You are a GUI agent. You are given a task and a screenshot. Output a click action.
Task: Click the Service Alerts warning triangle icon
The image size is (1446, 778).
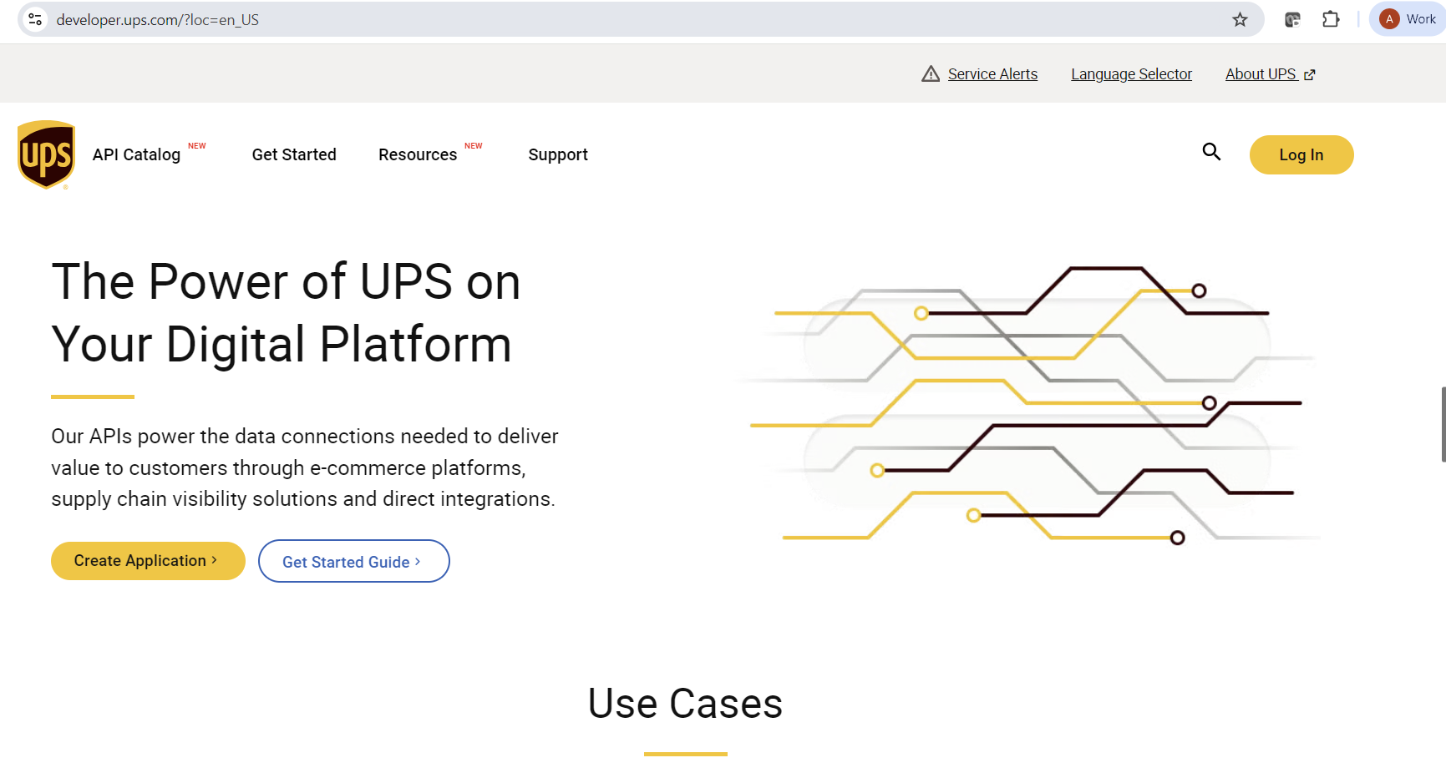[x=931, y=74]
